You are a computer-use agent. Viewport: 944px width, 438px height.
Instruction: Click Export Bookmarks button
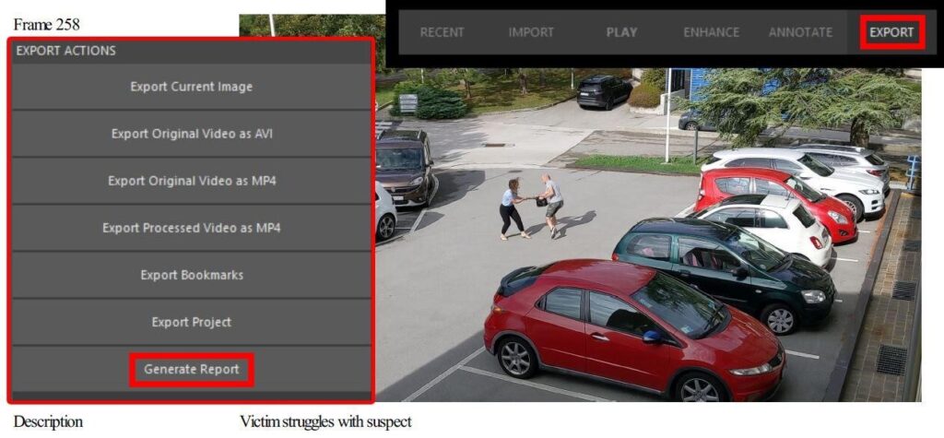point(192,275)
